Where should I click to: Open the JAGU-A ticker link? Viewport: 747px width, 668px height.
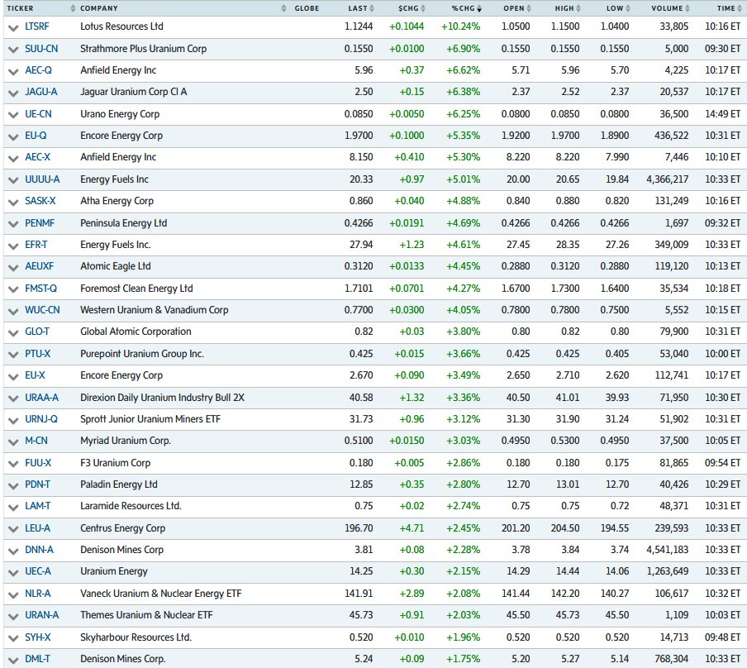(x=41, y=92)
